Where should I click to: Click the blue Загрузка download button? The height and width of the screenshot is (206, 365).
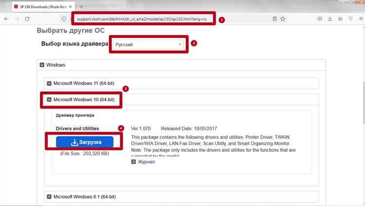pos(85,142)
